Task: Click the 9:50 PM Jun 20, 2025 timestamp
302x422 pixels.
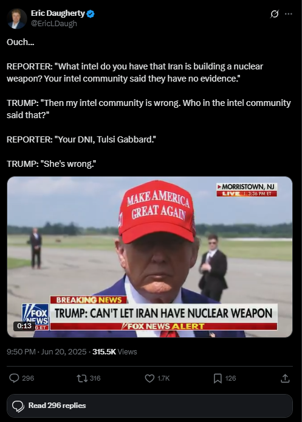Action: [47, 352]
